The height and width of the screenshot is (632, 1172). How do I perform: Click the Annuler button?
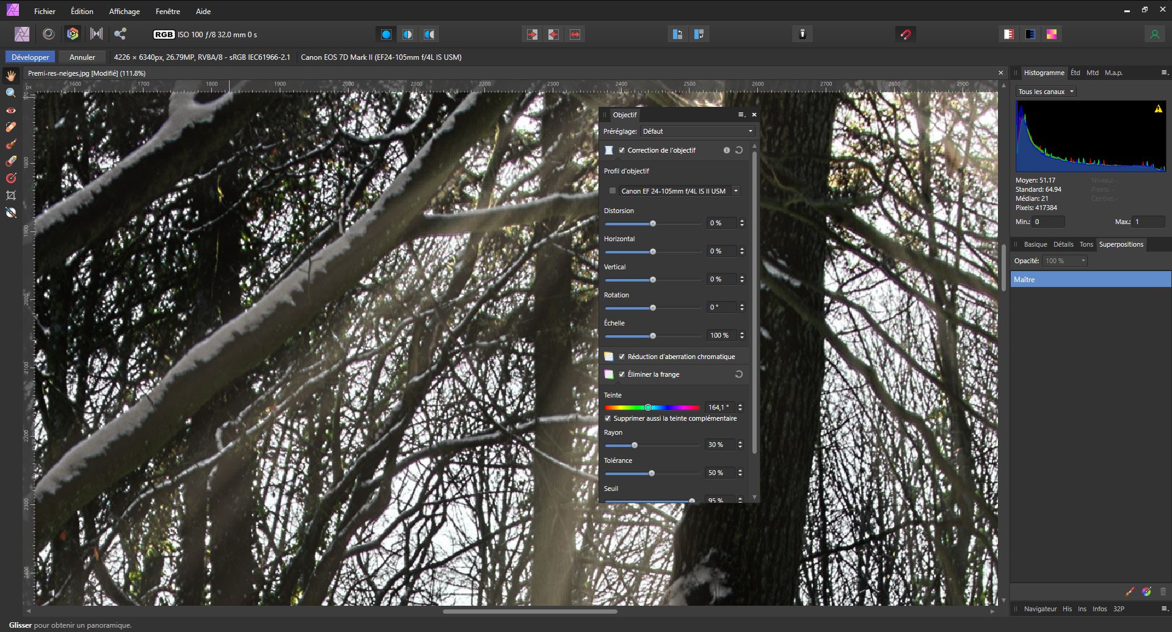point(82,57)
